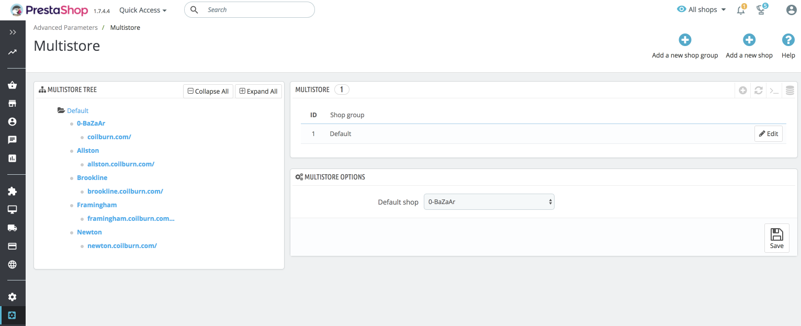Open the Shipping truck sidebar icon

(13, 228)
